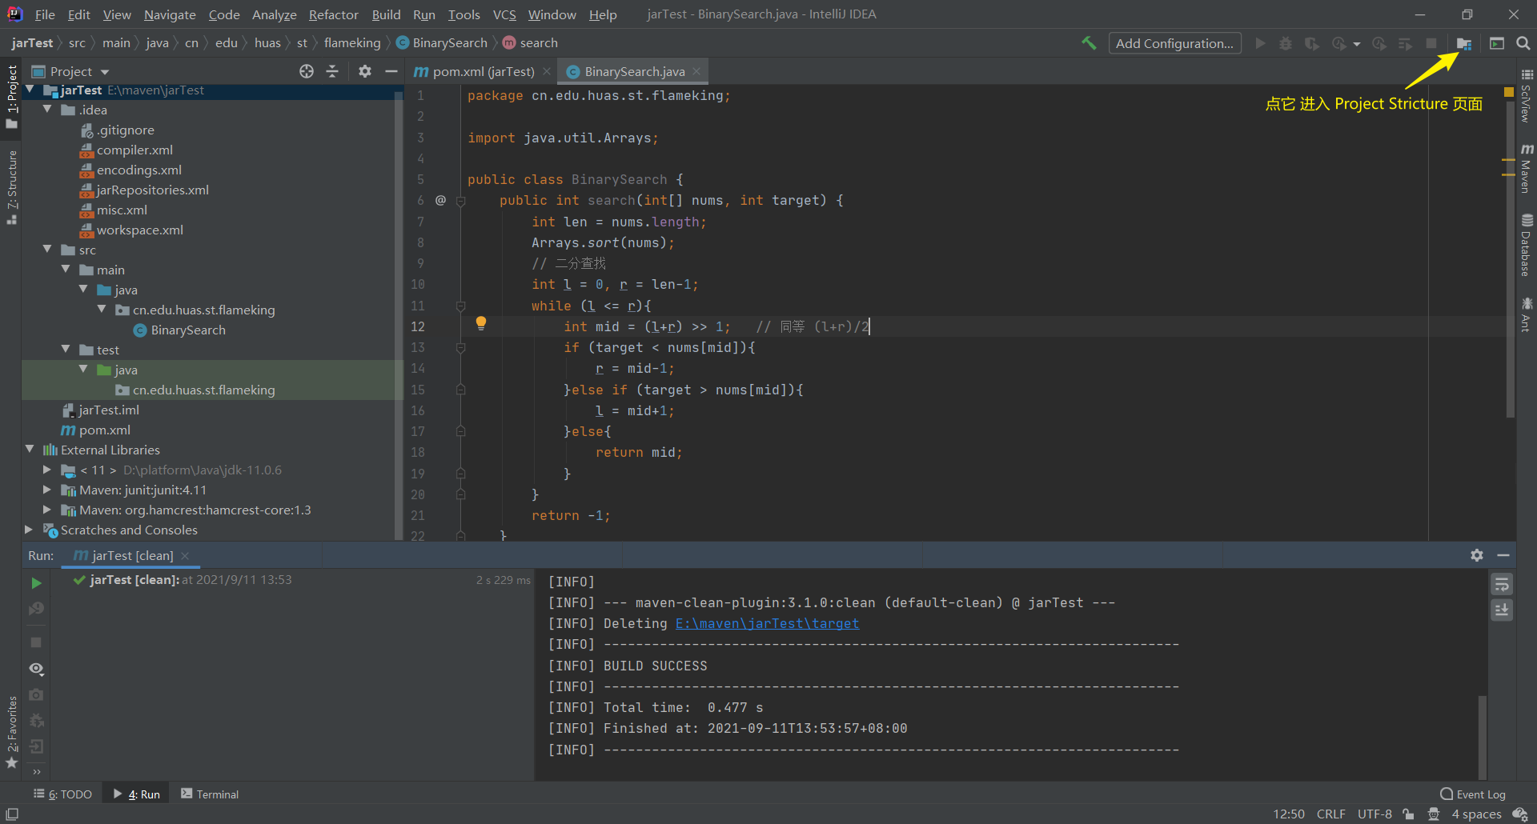This screenshot has width=1537, height=824.
Task: Select the BinarySearch.java editor tab
Action: tap(634, 71)
